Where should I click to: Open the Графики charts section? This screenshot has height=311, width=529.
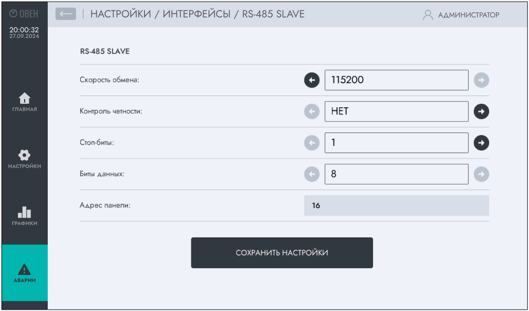tap(25, 216)
